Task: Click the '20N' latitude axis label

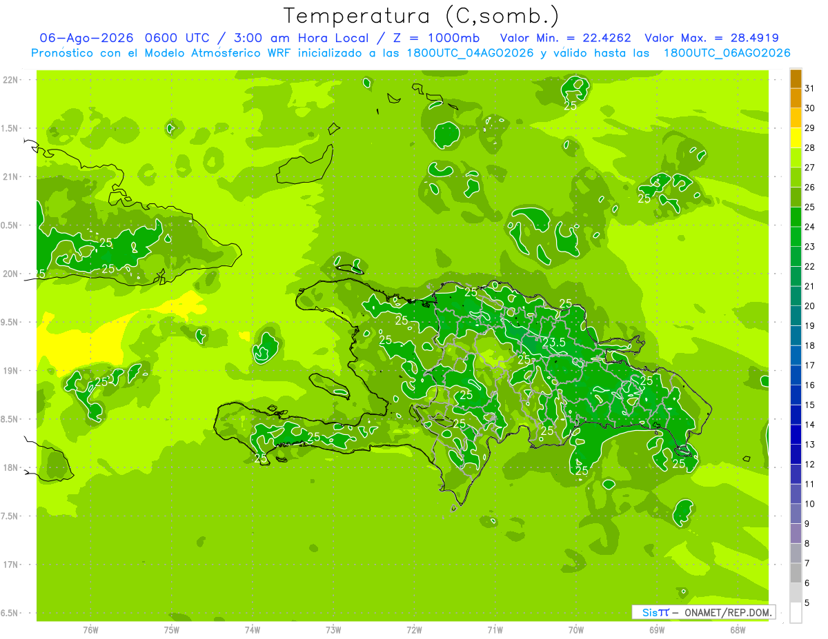Action: [10, 274]
